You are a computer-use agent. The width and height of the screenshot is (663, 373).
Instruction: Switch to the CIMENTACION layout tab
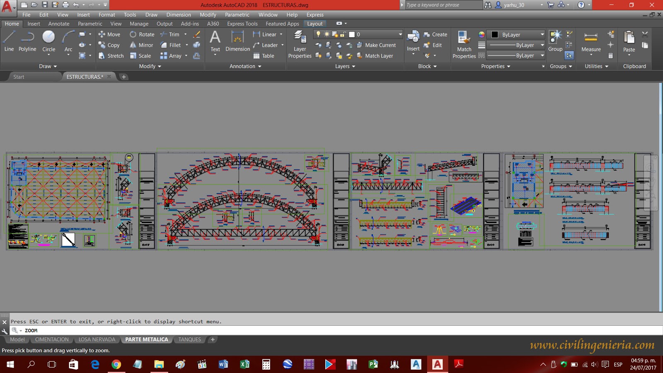coord(52,339)
